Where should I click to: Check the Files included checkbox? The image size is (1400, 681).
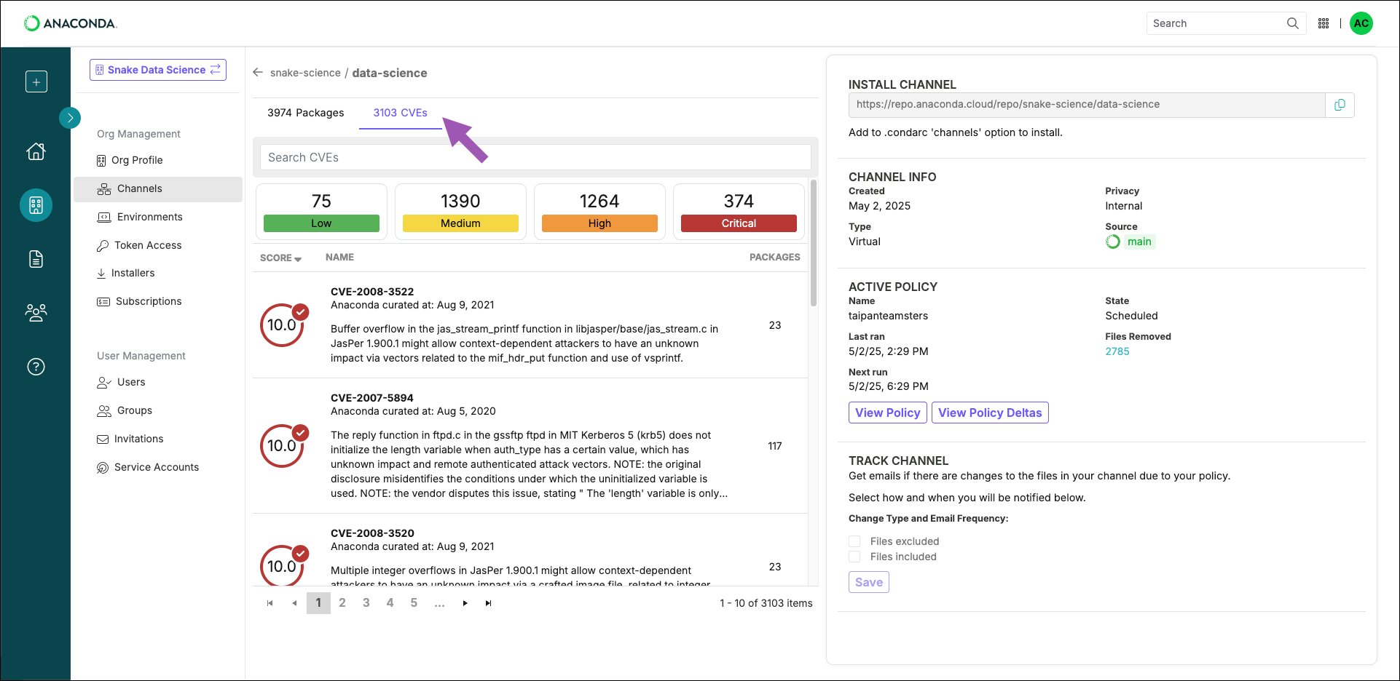click(x=854, y=557)
